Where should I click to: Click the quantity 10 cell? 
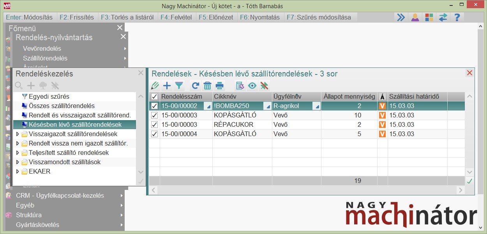point(349,115)
